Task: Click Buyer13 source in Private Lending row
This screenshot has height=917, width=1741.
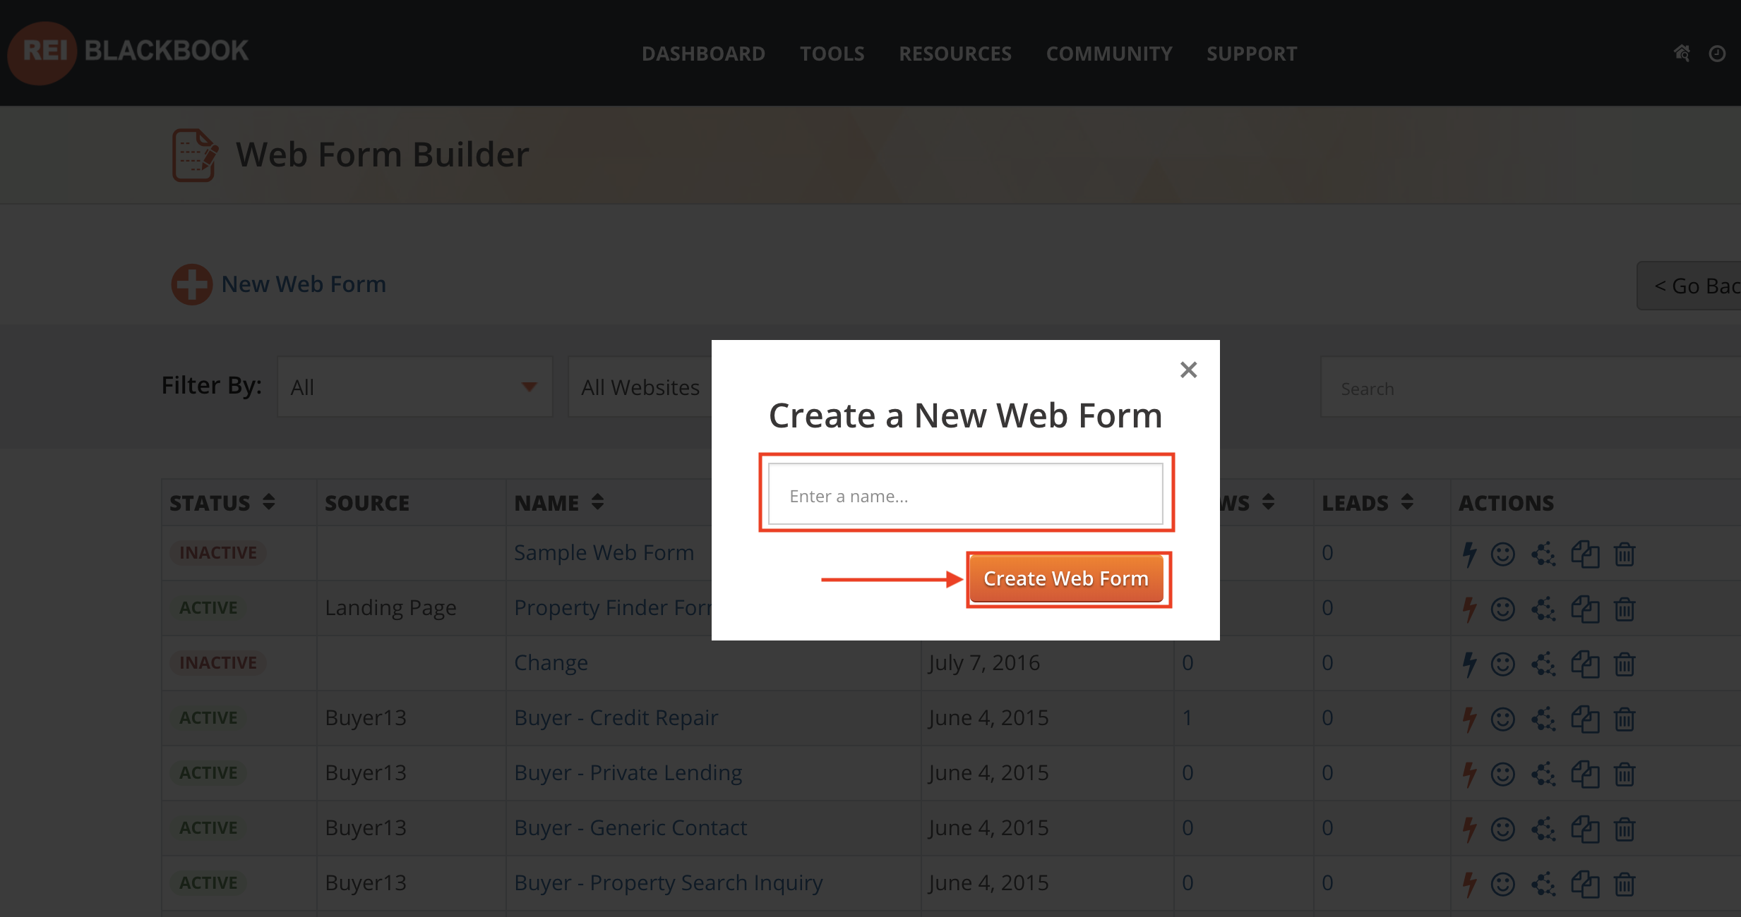Action: [x=365, y=772]
